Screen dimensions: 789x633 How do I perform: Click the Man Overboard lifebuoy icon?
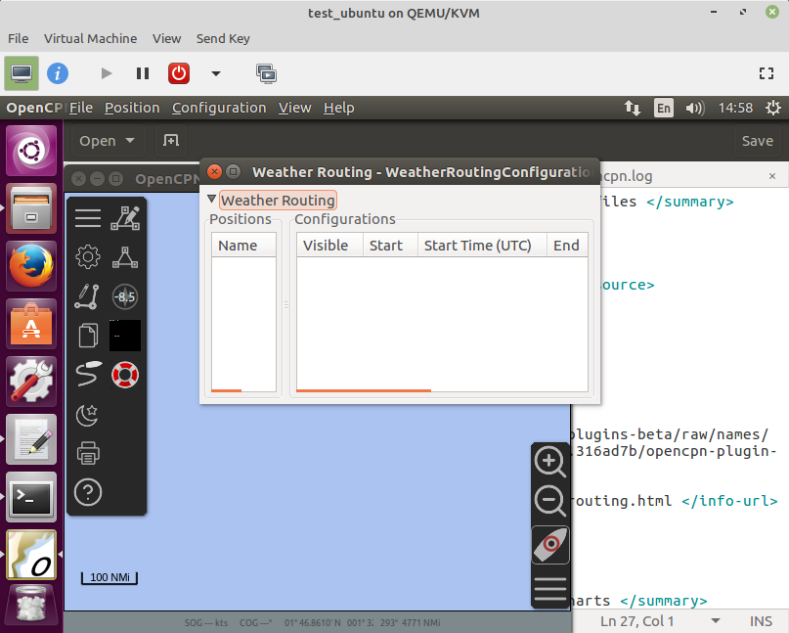(x=125, y=375)
